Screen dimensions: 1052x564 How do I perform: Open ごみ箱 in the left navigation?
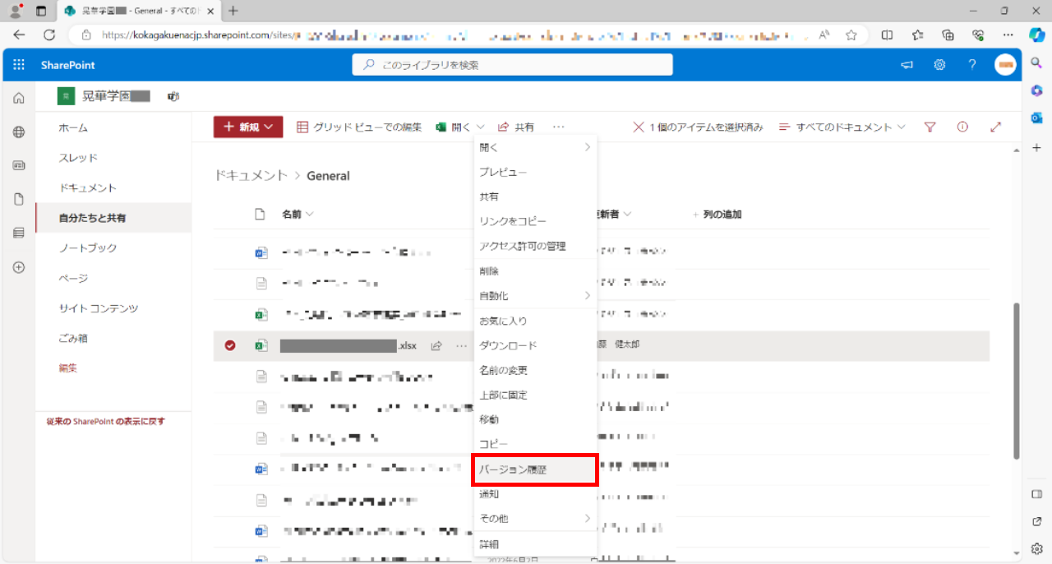tap(73, 338)
